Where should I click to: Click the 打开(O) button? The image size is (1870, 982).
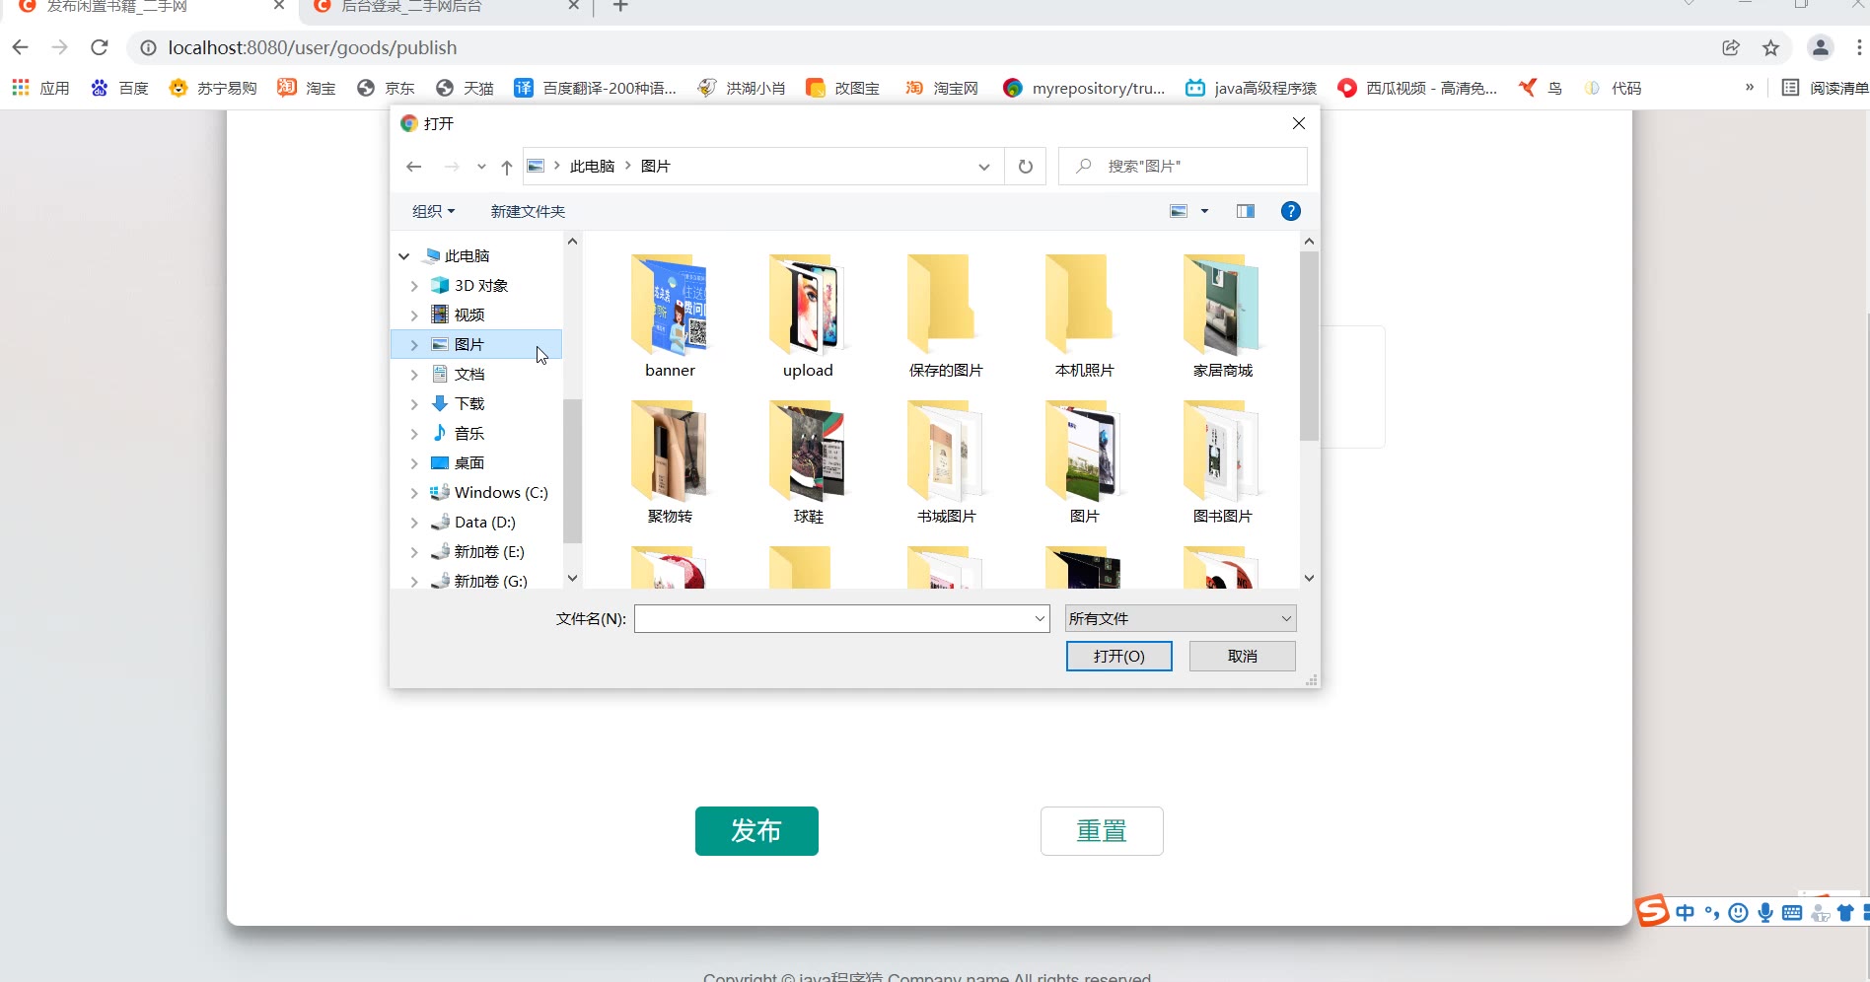tap(1119, 656)
